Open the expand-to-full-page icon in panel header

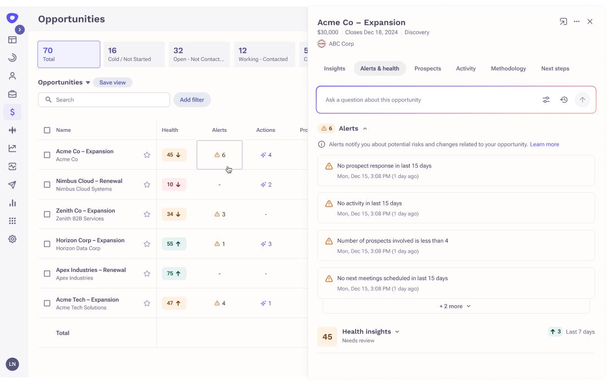pos(563,21)
